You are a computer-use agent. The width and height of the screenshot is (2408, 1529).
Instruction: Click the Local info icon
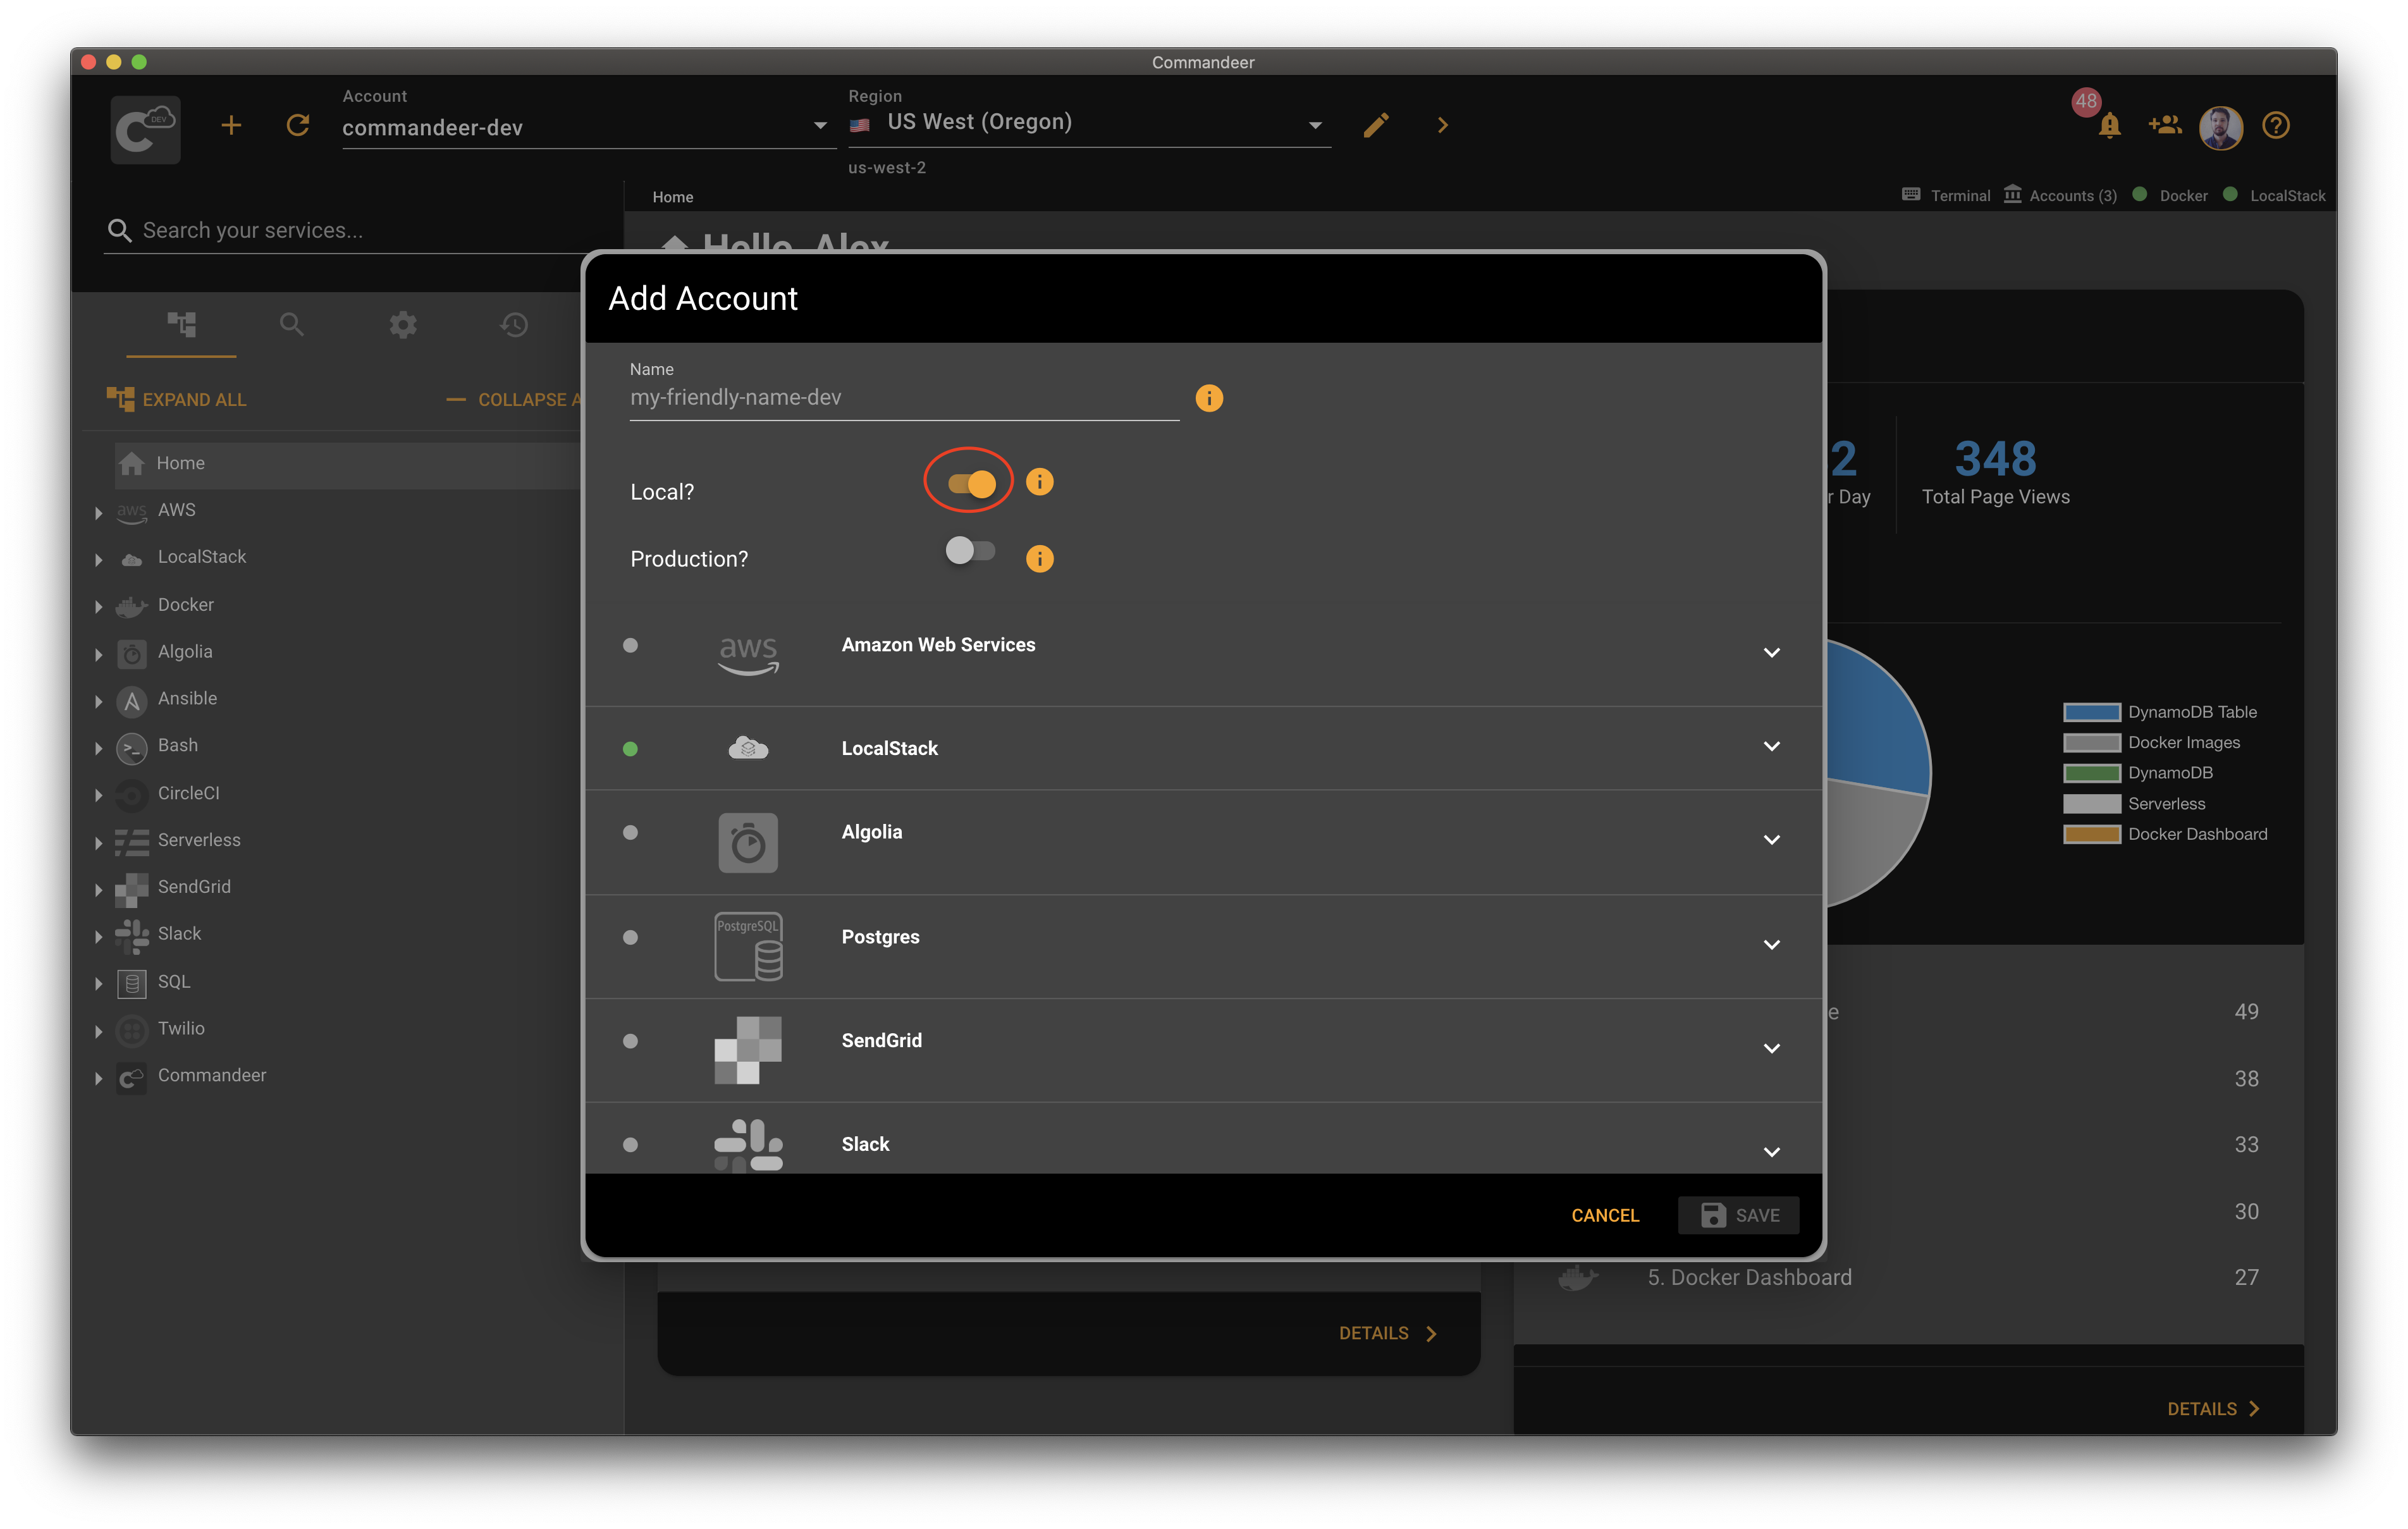pos(1040,482)
